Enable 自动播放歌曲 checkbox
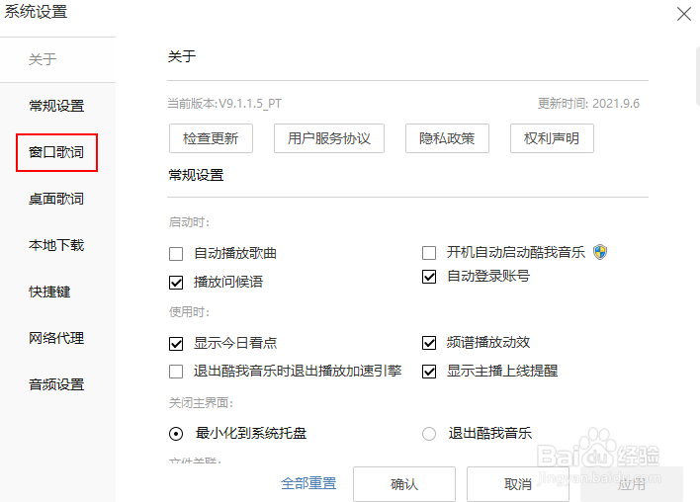The height and width of the screenshot is (502, 700). (176, 254)
